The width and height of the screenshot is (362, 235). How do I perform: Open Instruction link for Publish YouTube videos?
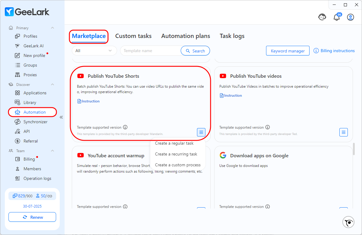(231, 96)
